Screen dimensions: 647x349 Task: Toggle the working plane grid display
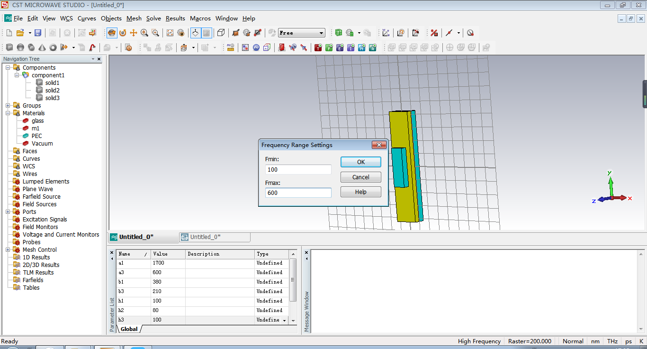pos(207,33)
